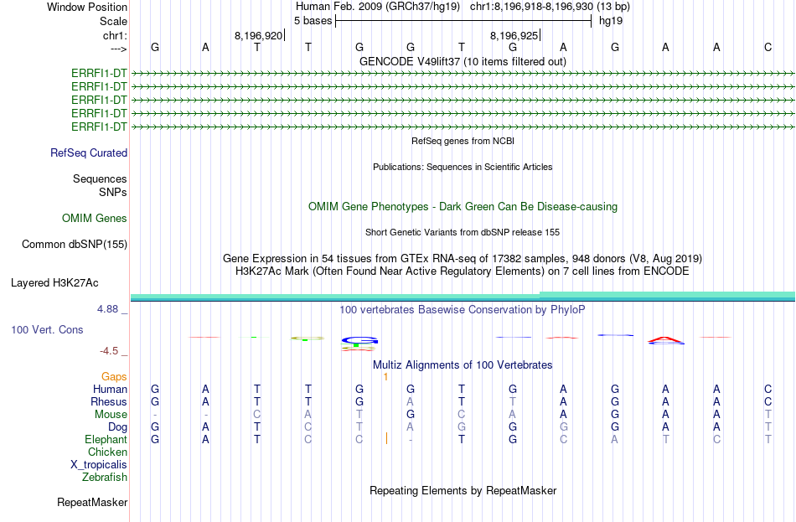Image resolution: width=796 pixels, height=522 pixels.
Task: Click the red A conservation logo peak
Action: point(665,339)
